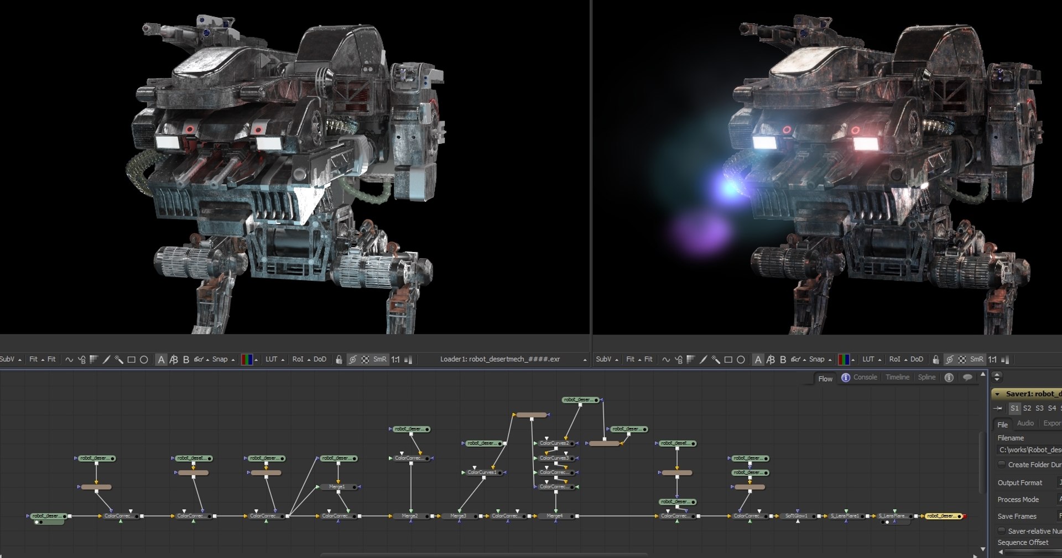Click the diagonal line icon in left viewer toolbar
Image resolution: width=1062 pixels, height=558 pixels.
tap(106, 359)
